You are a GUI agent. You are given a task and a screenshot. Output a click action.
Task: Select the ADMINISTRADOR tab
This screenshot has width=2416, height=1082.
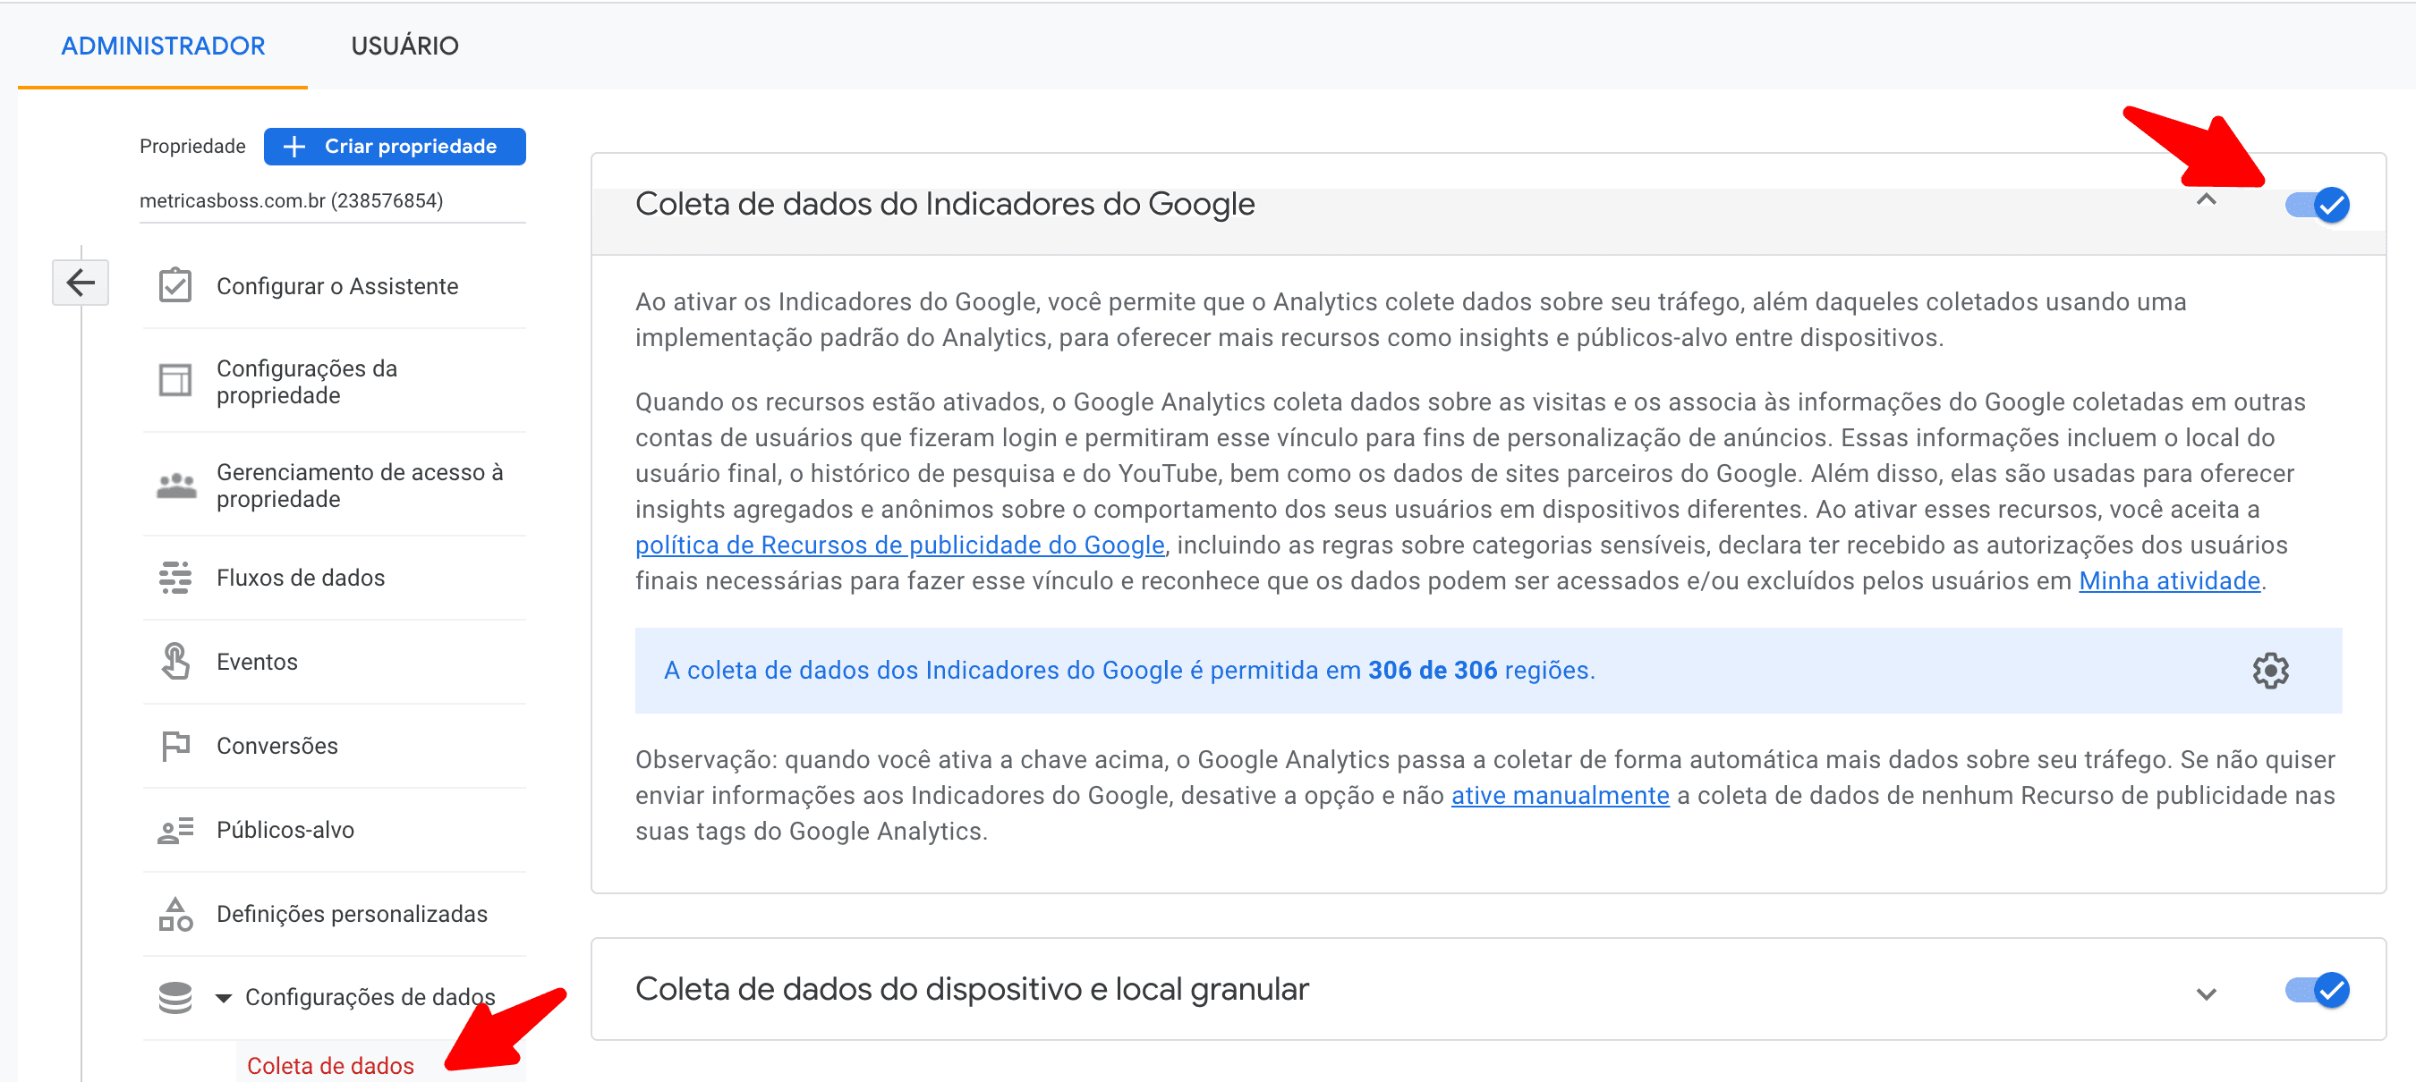pyautogui.click(x=162, y=45)
